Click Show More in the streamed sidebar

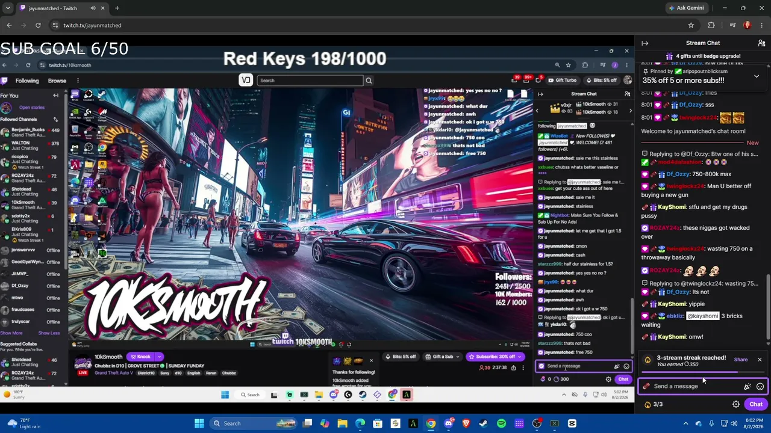coord(11,333)
